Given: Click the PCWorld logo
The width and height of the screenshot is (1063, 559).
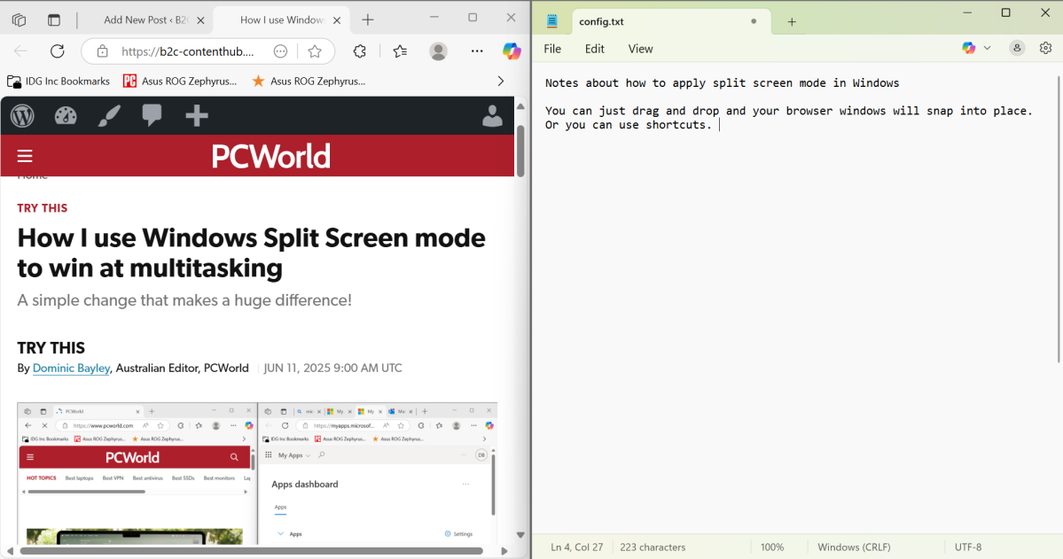Looking at the screenshot, I should click(x=270, y=157).
